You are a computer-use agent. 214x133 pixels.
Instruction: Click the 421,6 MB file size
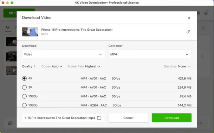coord(184,79)
